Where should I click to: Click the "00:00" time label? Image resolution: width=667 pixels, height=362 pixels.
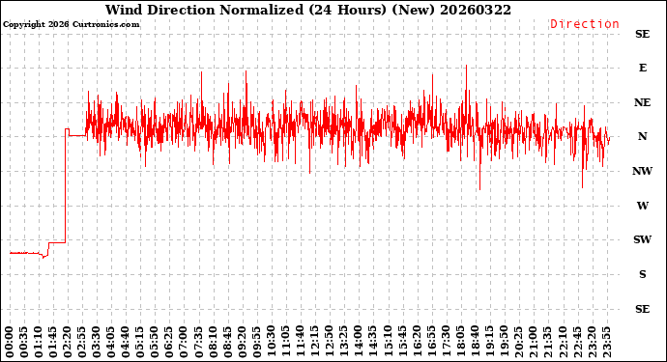point(10,342)
